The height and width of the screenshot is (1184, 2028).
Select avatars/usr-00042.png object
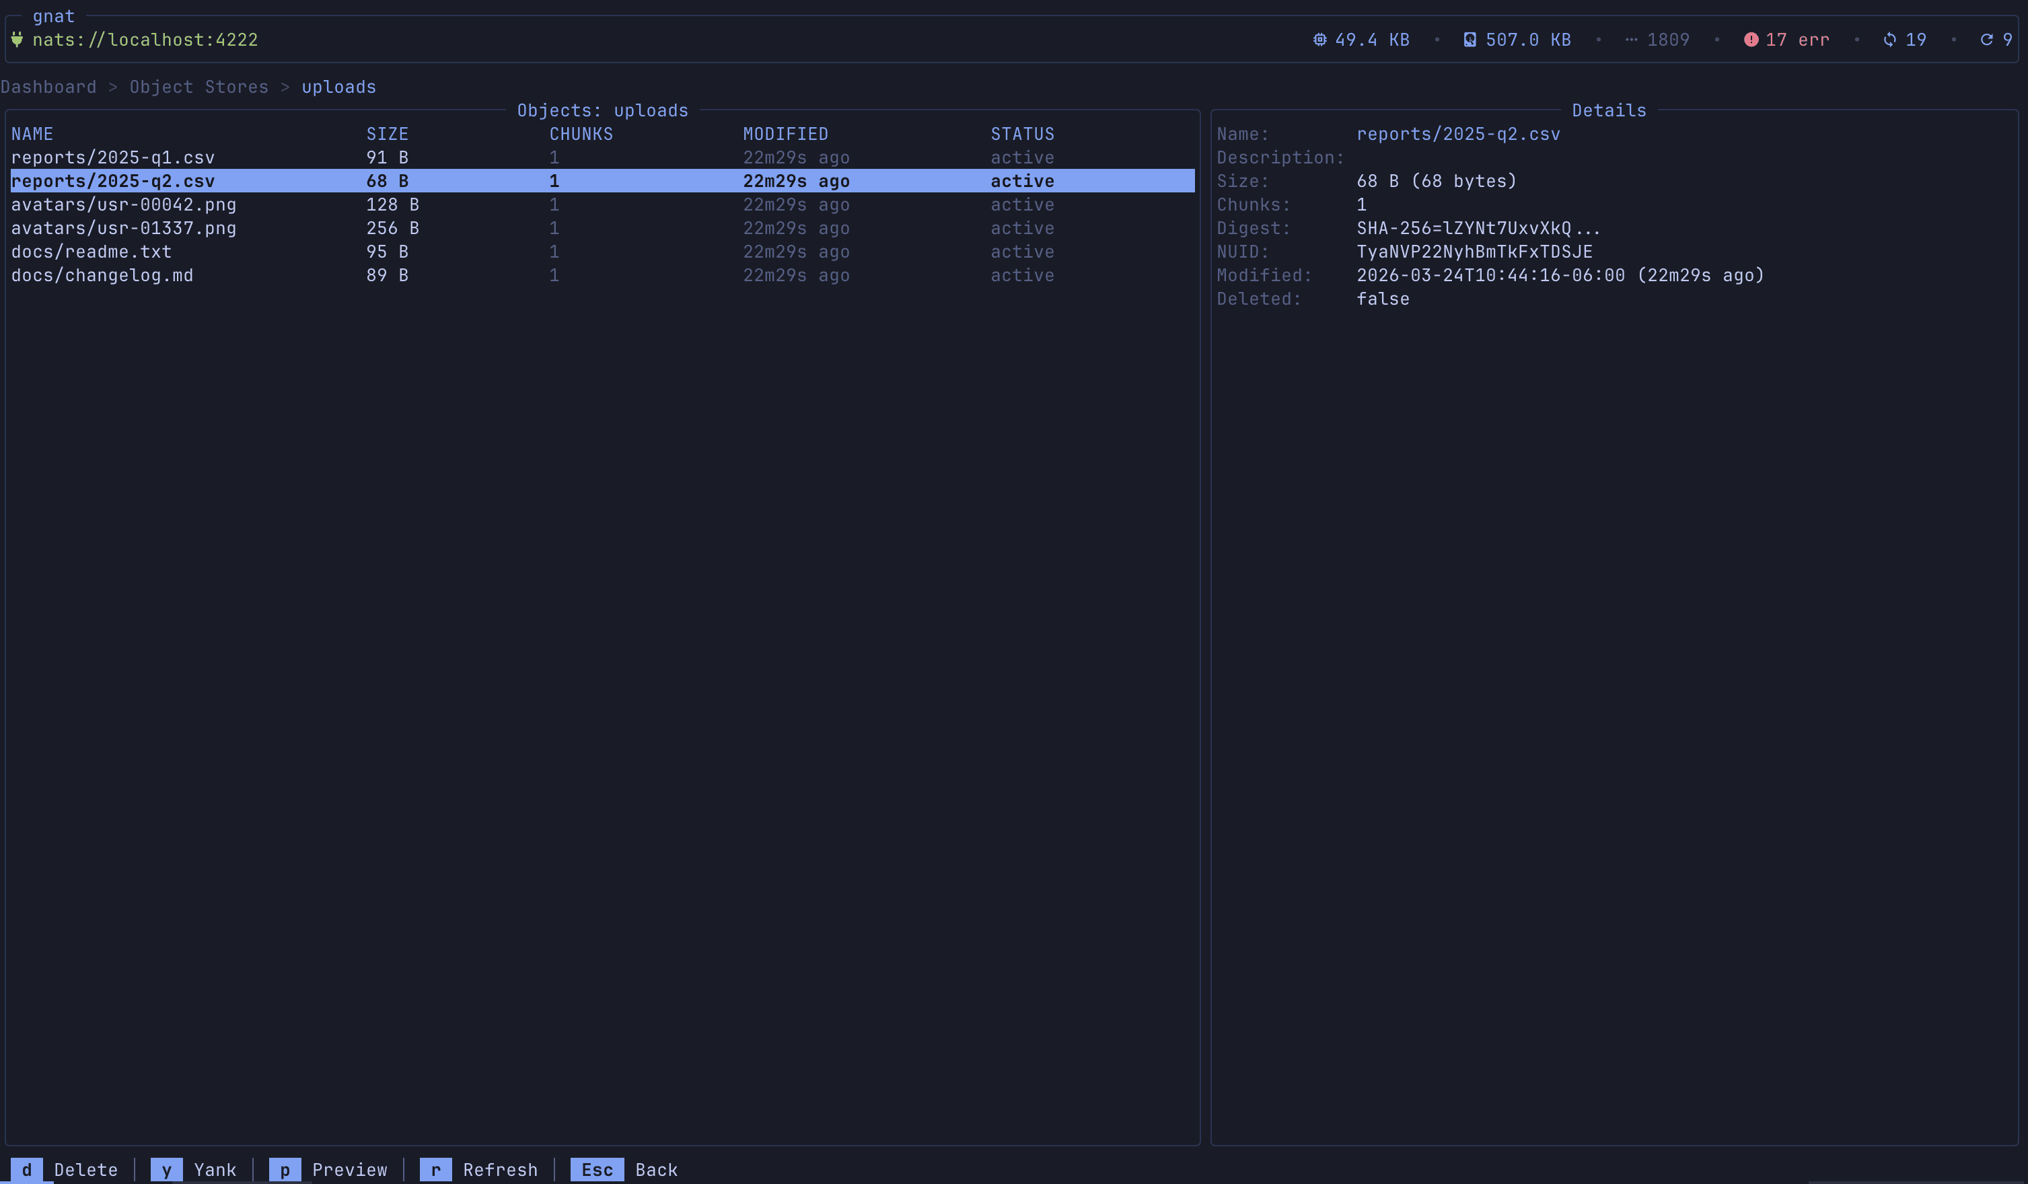click(124, 205)
